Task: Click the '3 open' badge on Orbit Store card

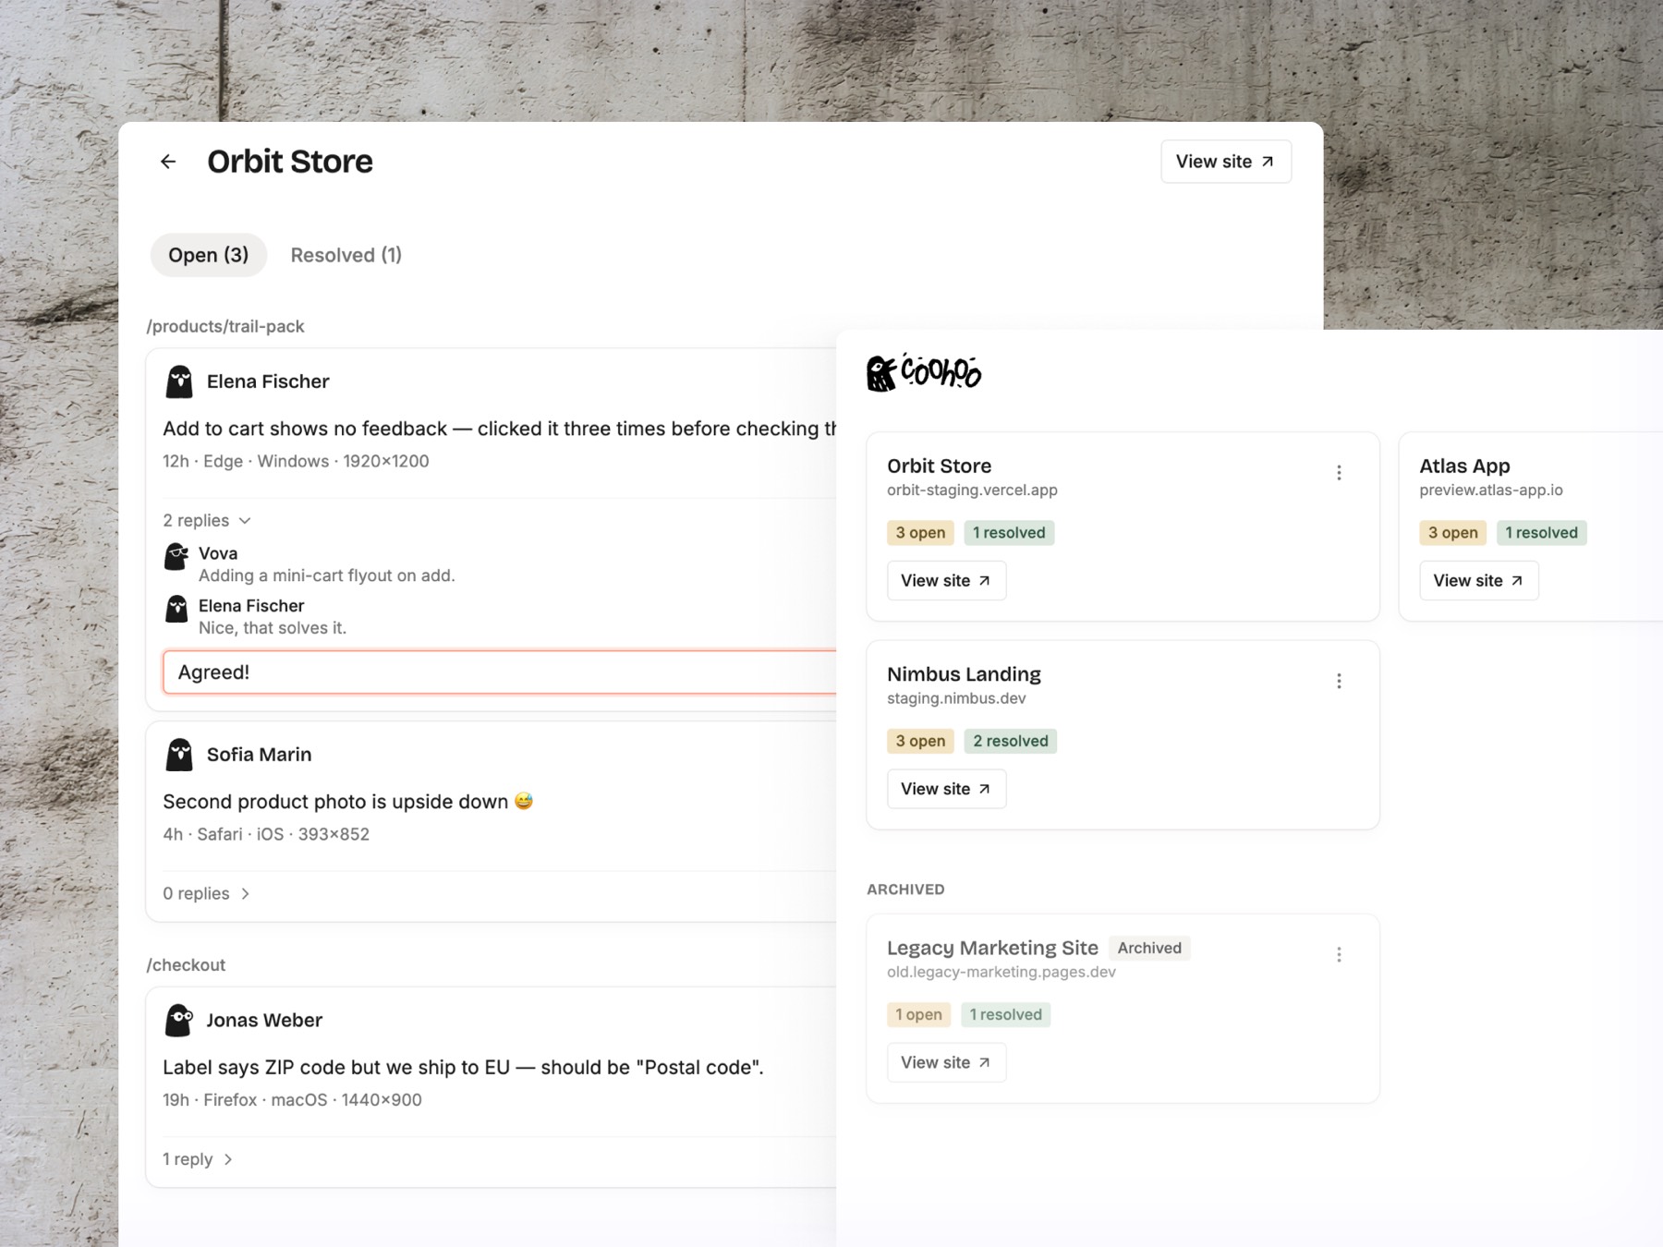Action: click(x=920, y=533)
